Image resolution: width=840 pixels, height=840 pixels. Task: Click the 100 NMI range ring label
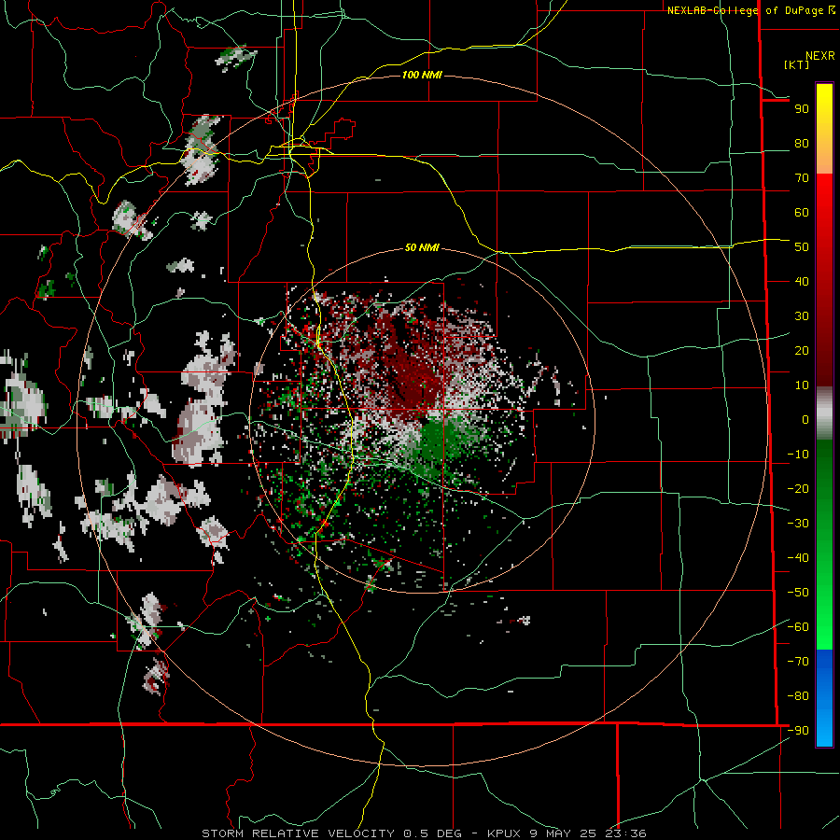(x=422, y=75)
